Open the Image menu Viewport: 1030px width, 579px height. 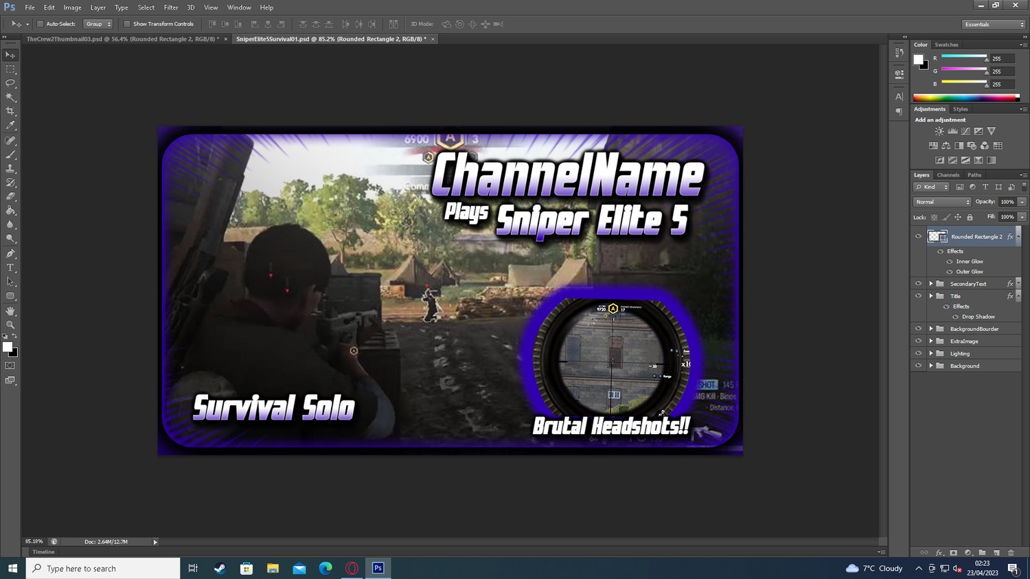72,8
